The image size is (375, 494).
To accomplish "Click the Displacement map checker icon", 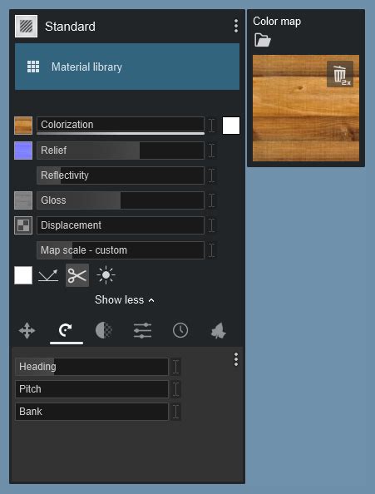I will point(23,225).
